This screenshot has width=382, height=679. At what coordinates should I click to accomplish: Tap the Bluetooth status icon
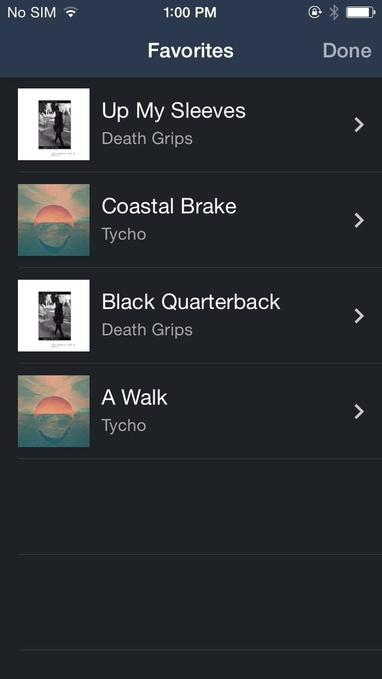point(334,12)
